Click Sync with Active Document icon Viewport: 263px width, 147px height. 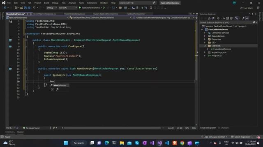(x=224, y=18)
